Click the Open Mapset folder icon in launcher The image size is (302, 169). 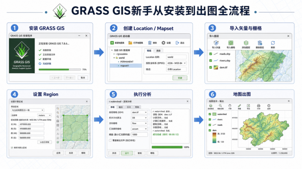point(130,43)
